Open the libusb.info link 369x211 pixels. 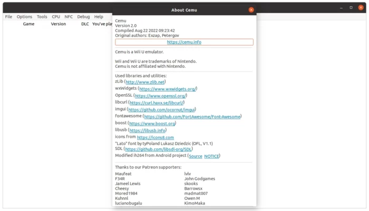pos(147,130)
